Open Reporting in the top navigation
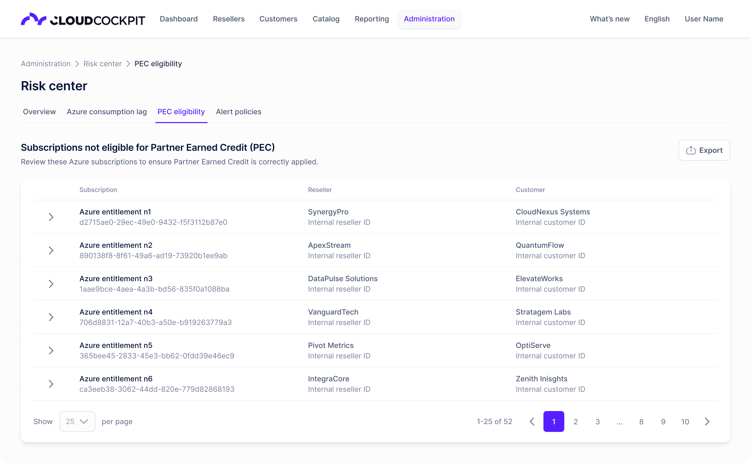751x464 pixels. [x=372, y=19]
